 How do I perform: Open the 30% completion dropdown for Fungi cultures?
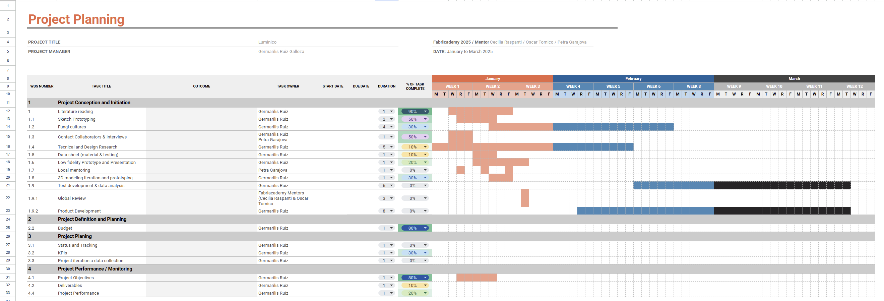click(415, 127)
